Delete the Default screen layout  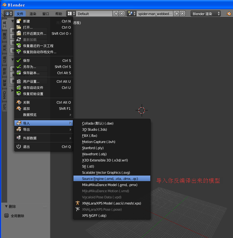(122, 14)
